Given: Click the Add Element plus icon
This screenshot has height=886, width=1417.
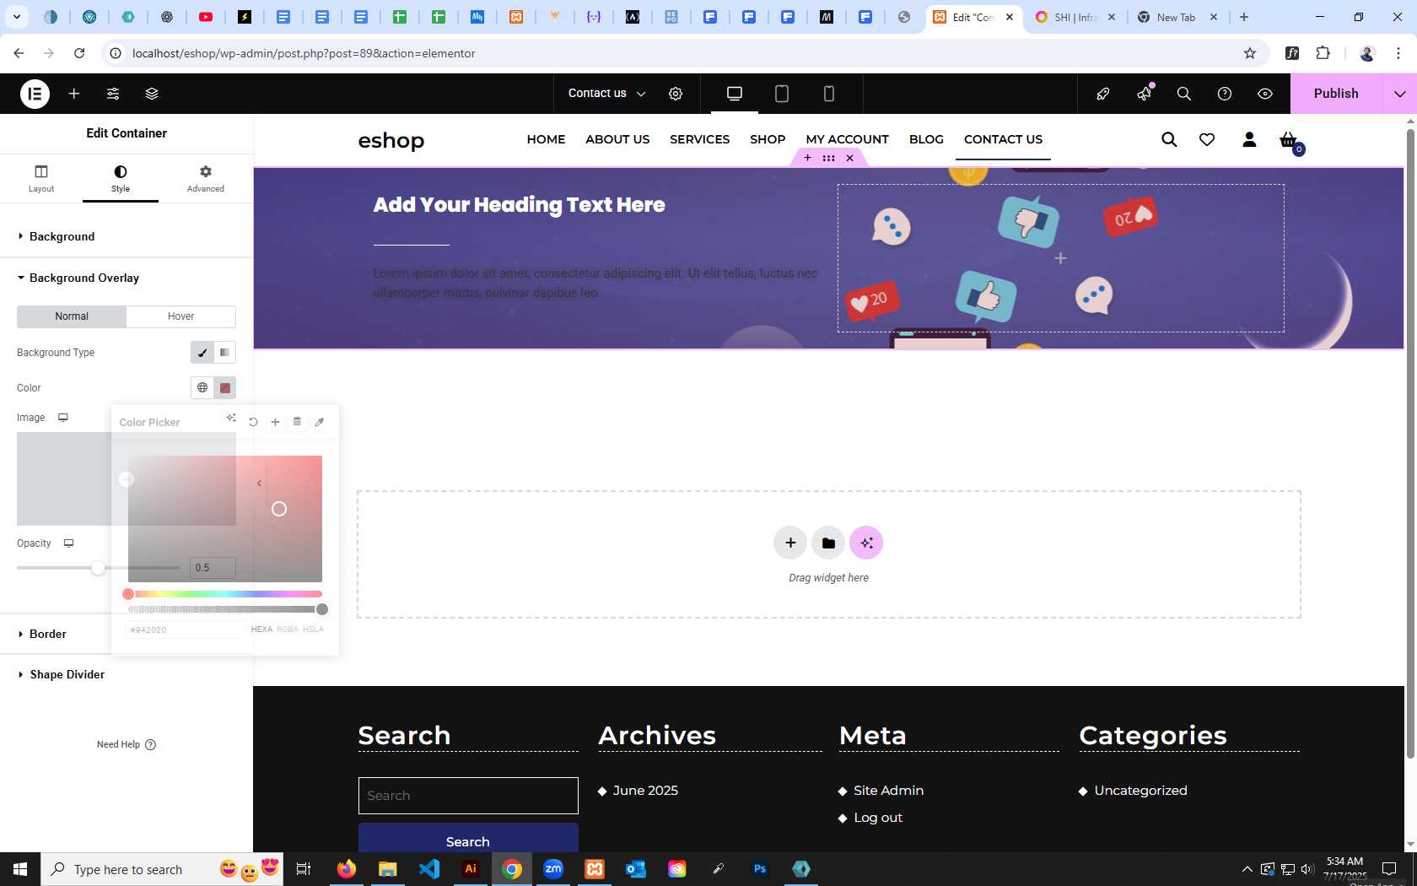Looking at the screenshot, I should click(x=74, y=94).
